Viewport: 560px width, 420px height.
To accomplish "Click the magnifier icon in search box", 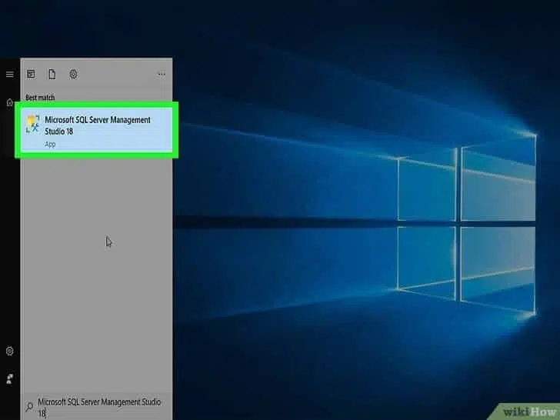I will point(29,406).
